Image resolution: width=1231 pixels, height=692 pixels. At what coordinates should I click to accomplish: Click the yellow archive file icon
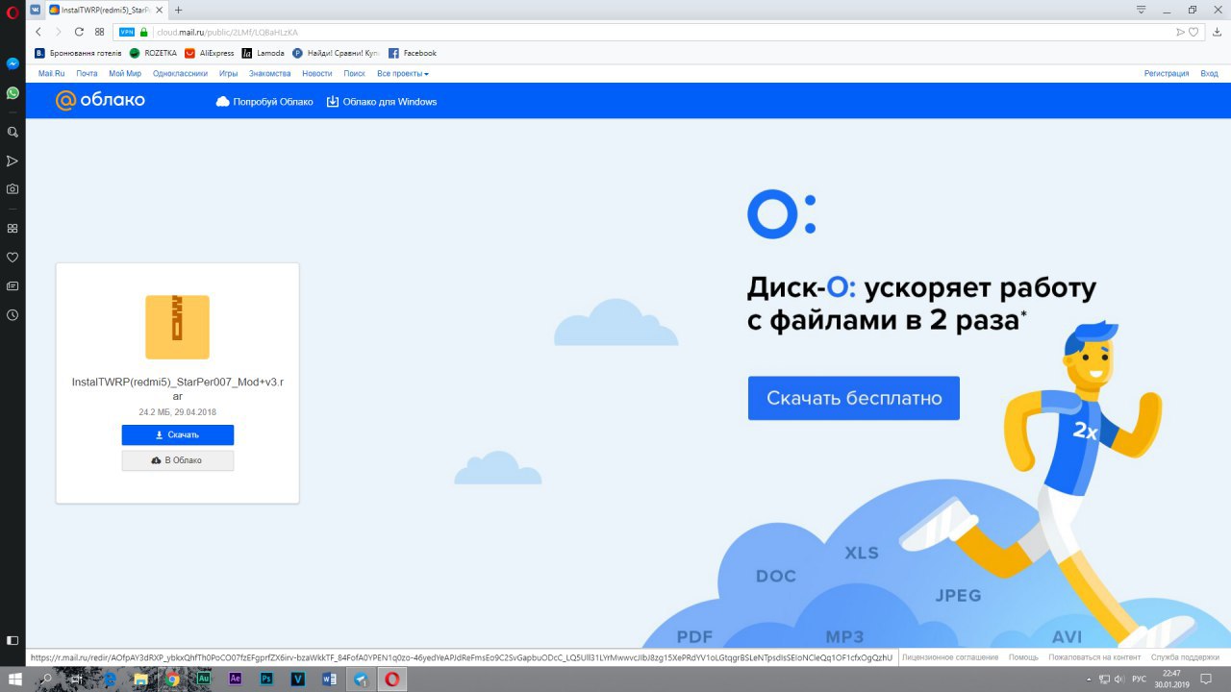point(177,327)
